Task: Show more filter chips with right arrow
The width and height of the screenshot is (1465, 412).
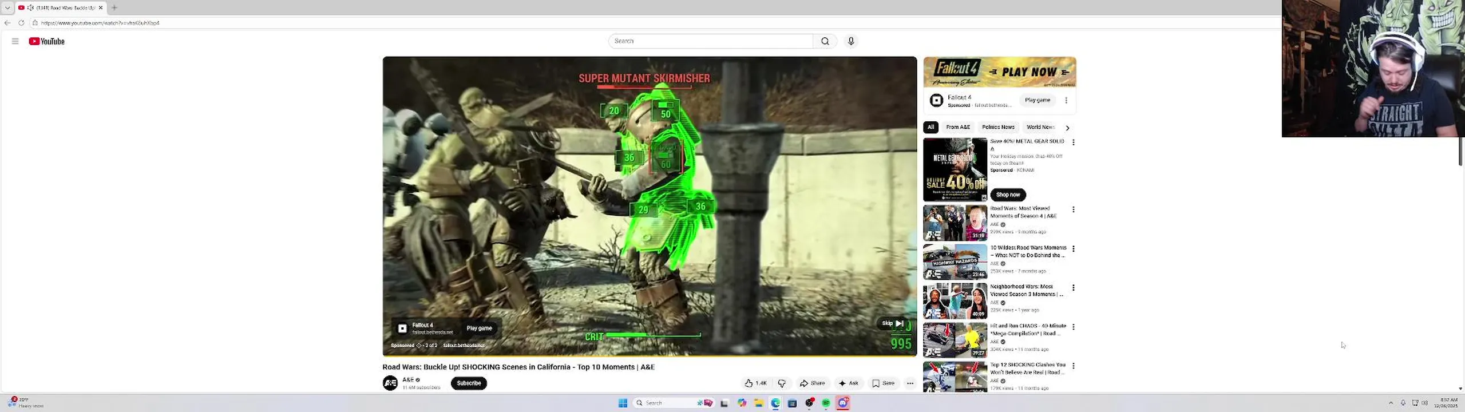Action: [1067, 128]
